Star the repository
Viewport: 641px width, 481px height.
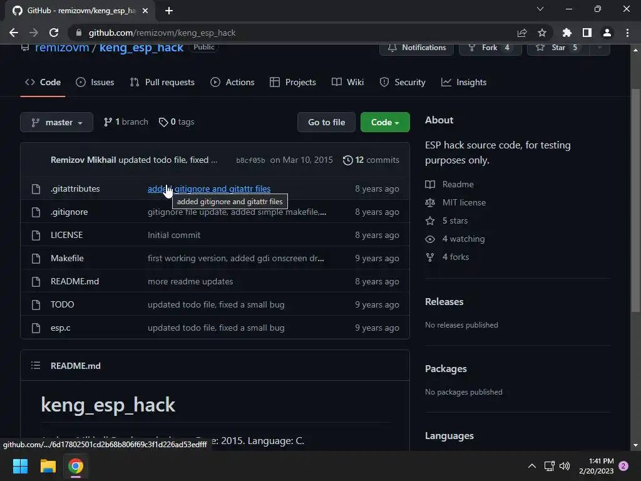coord(558,48)
